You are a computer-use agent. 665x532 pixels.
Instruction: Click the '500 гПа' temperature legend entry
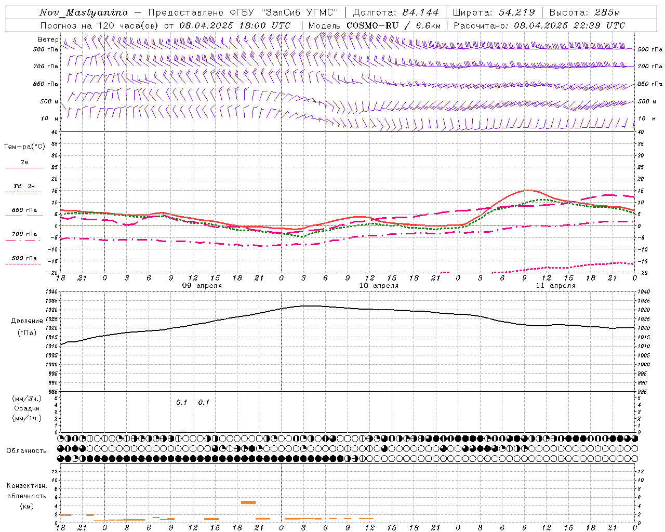point(24,258)
